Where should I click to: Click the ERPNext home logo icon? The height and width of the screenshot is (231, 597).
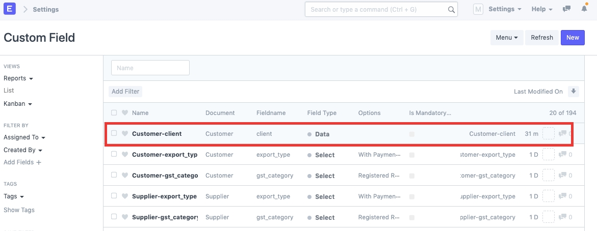tap(10, 9)
